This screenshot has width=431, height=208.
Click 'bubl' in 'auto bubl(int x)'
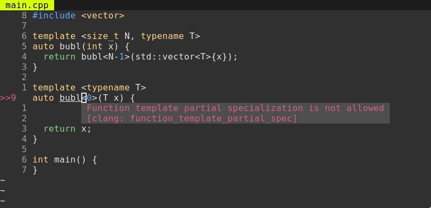coord(70,46)
